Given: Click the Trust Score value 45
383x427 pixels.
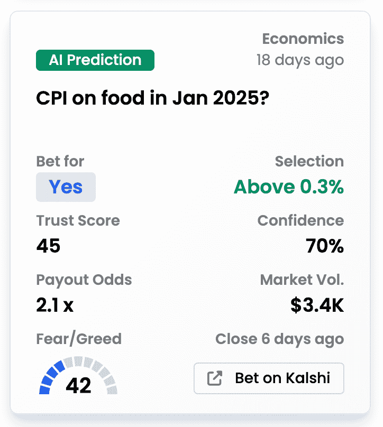Looking at the screenshot, I should click(48, 246).
